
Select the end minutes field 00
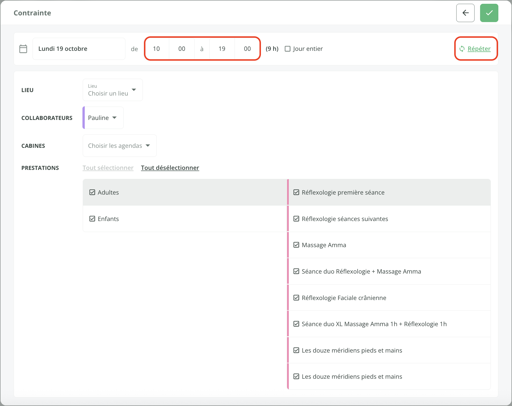click(x=247, y=49)
